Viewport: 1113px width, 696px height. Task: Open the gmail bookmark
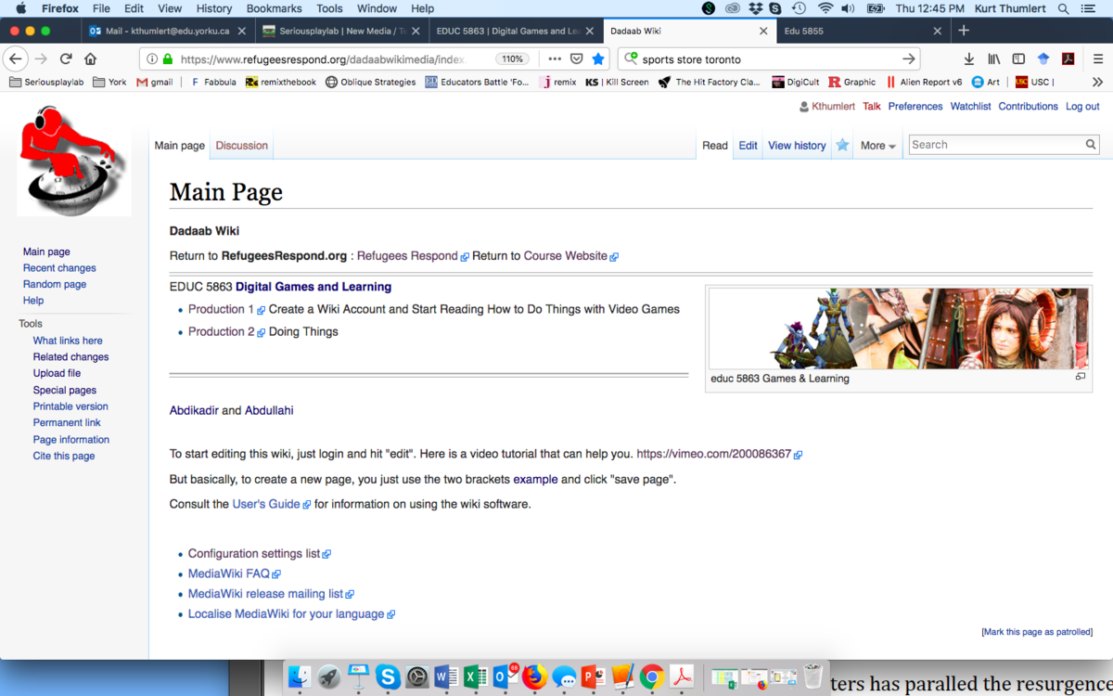coord(155,82)
